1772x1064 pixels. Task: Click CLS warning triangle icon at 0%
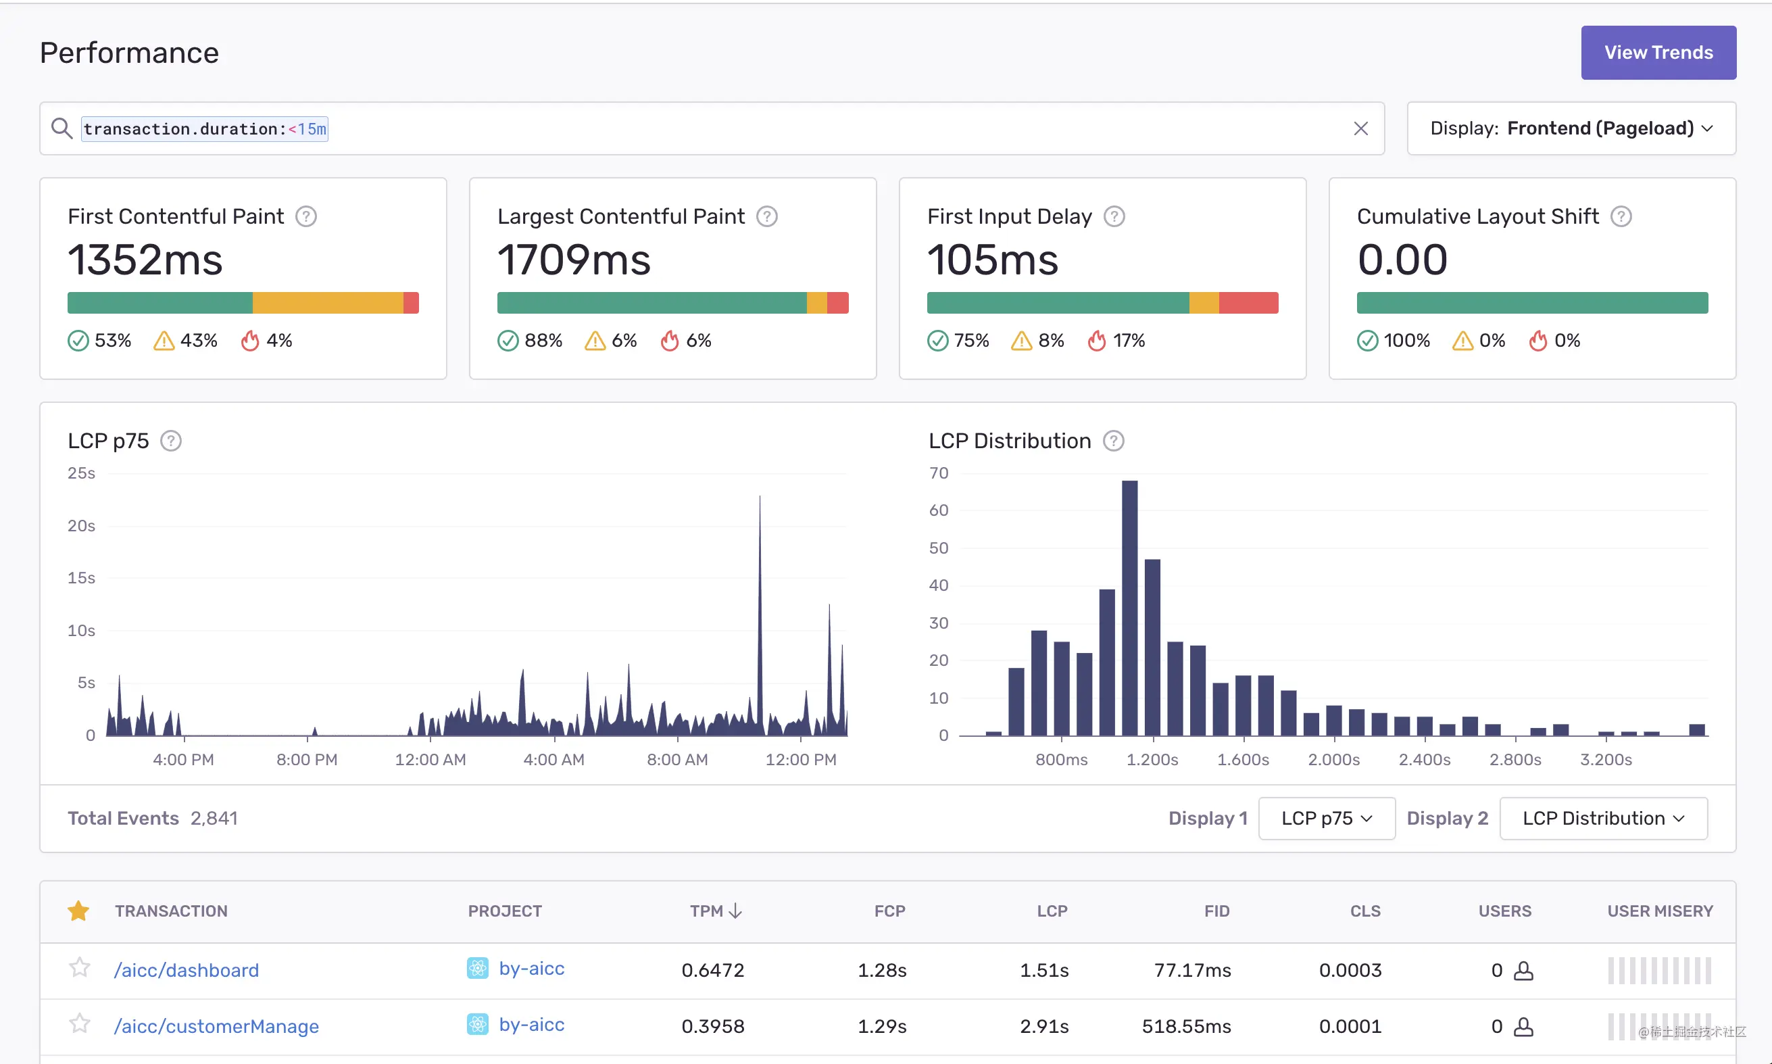coord(1462,341)
